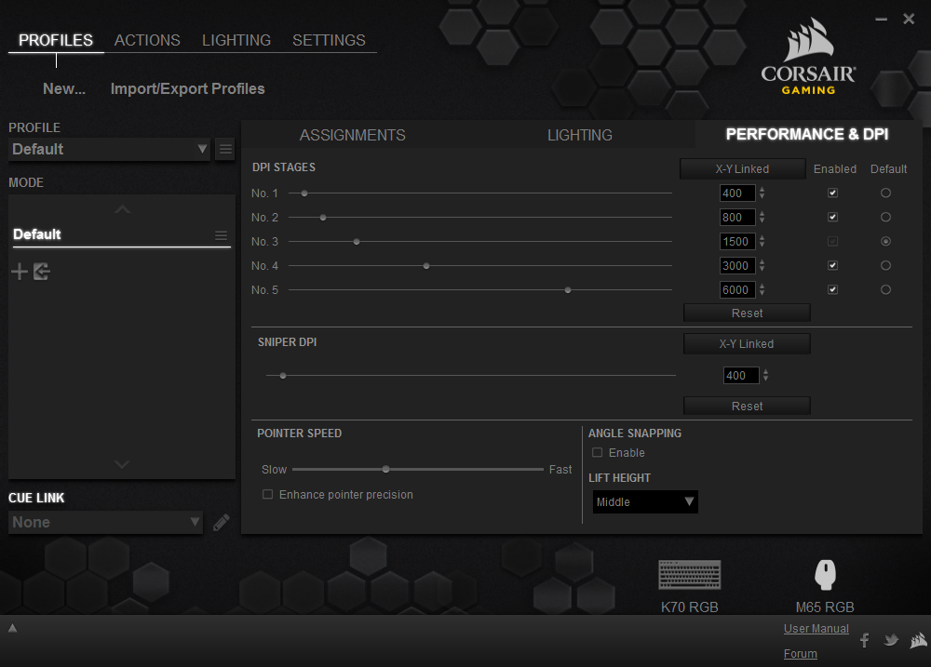Toggle Enabled checkbox for DPI stage No. 4
Screen dimensions: 931x667
[832, 265]
